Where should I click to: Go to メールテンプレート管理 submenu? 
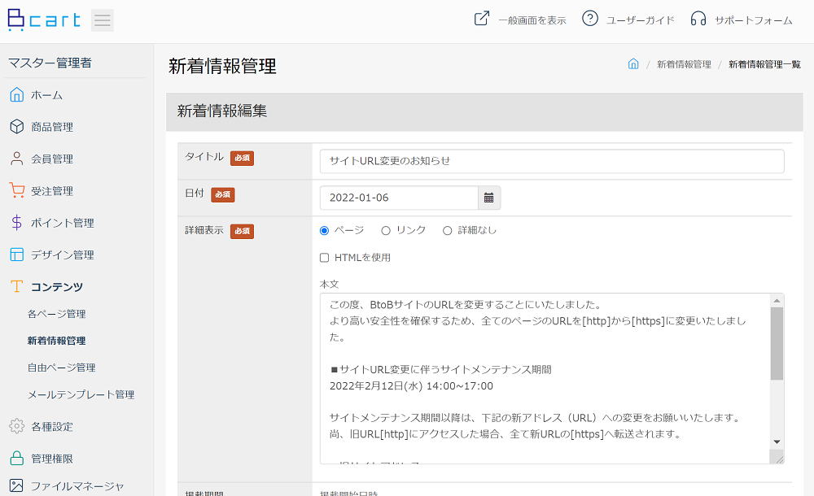tap(81, 394)
